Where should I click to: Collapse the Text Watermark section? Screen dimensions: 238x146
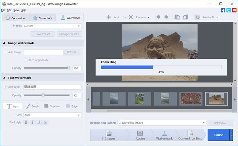coord(4,78)
